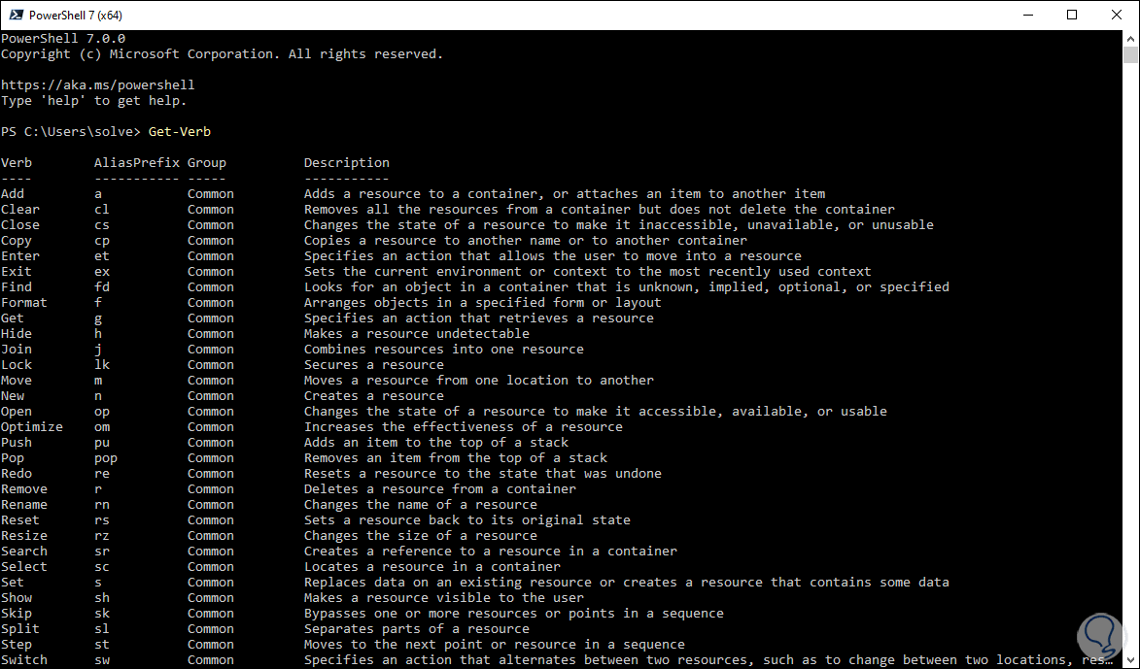Click the 'Enter' verb entry
Image resolution: width=1140 pixels, height=669 pixels.
(20, 255)
